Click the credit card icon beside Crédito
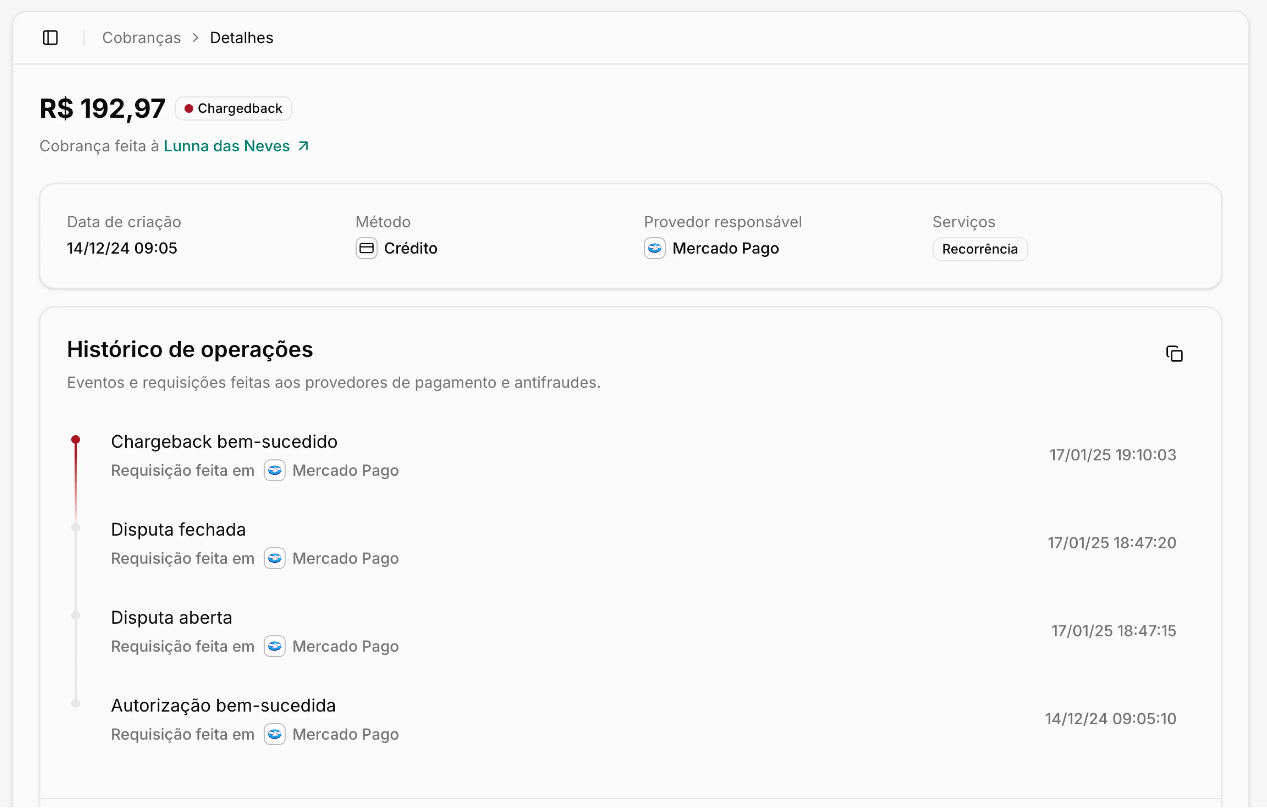The image size is (1267, 811). [x=366, y=249]
